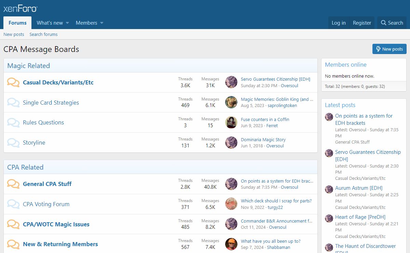
Task: Click username Ferret
Action: tap(272, 125)
